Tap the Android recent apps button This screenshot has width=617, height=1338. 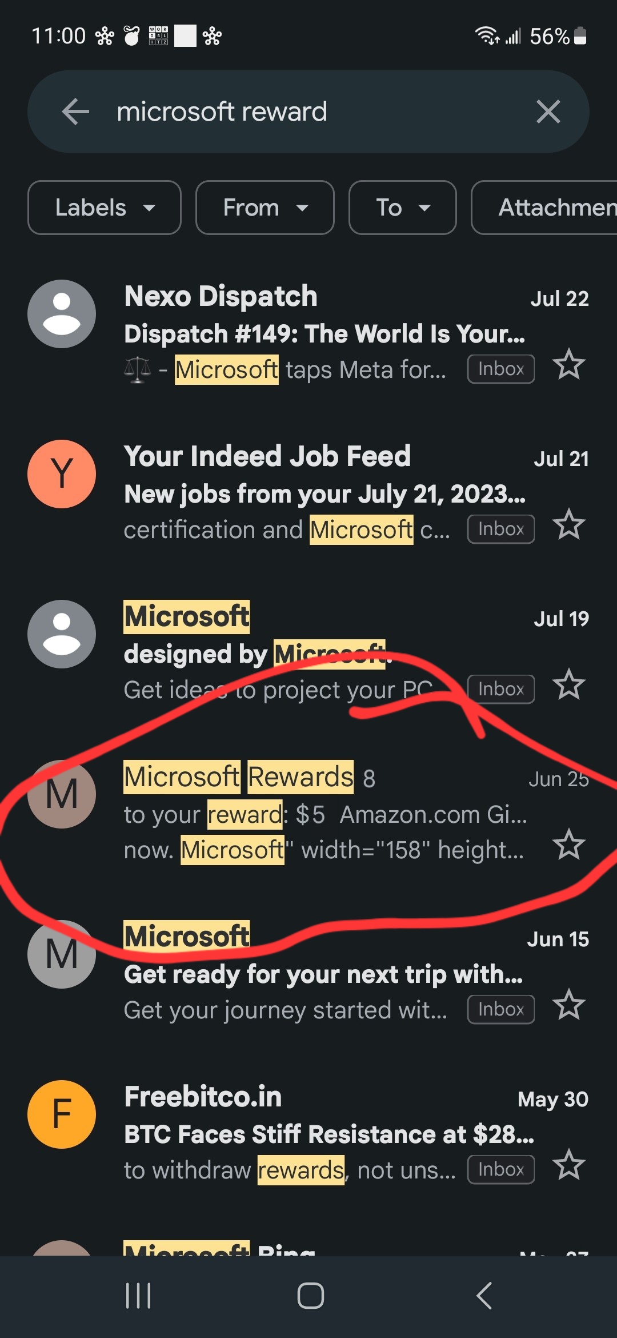tap(138, 1296)
